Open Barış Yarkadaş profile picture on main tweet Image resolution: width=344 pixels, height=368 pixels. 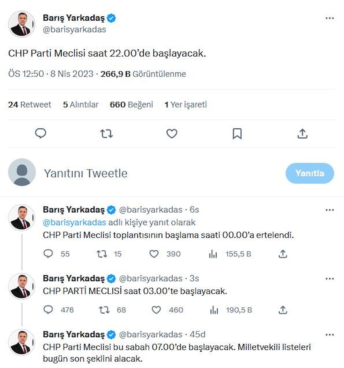coord(22,24)
